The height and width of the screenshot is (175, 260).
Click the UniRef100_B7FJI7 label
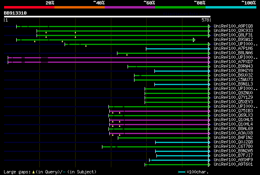[x=233, y=156]
